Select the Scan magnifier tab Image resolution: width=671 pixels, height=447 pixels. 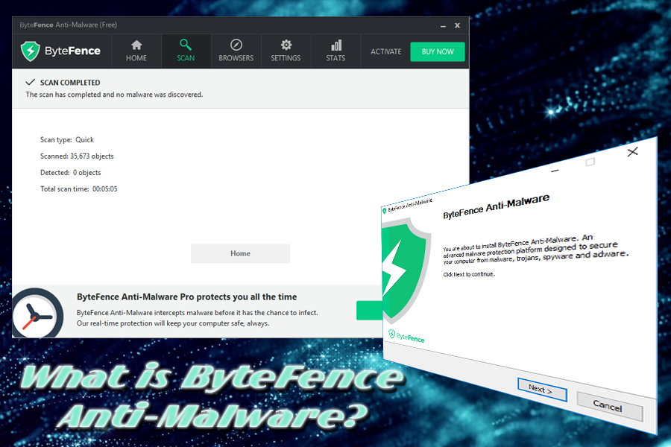[186, 51]
